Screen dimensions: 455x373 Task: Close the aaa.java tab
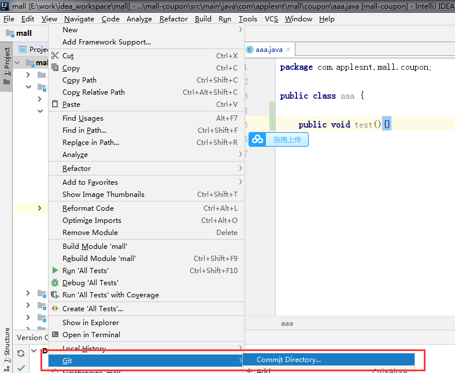[x=288, y=50]
